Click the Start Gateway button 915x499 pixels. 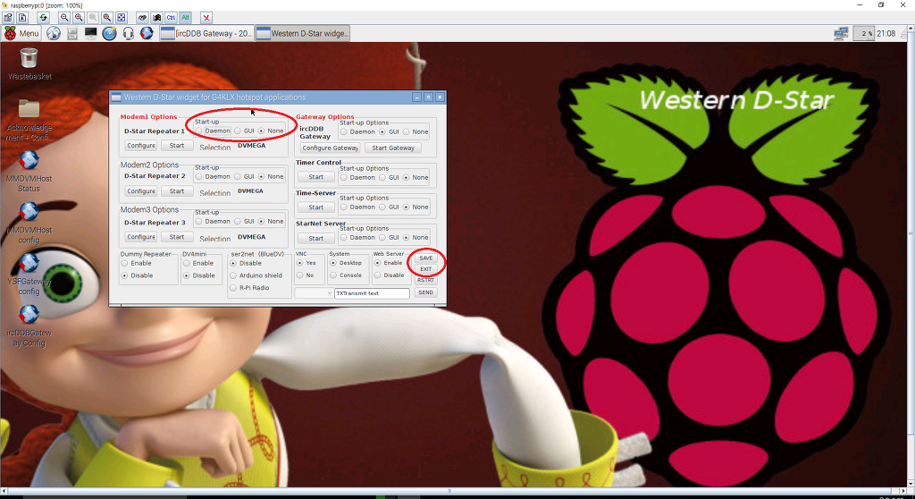393,148
